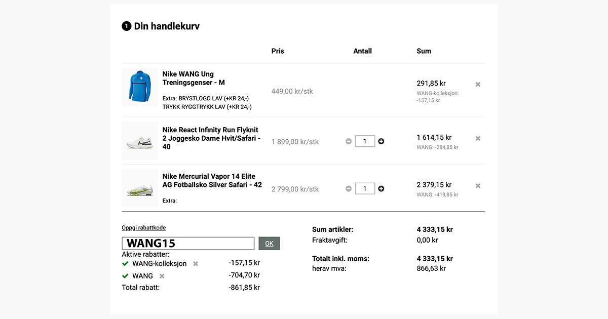Open the white jogging shoe thumbnail
Screen dimensions: 608x319
tap(140, 141)
